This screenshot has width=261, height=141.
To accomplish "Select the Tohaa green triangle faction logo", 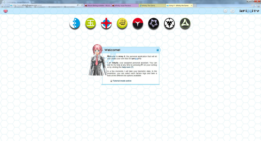I will pos(185,23).
